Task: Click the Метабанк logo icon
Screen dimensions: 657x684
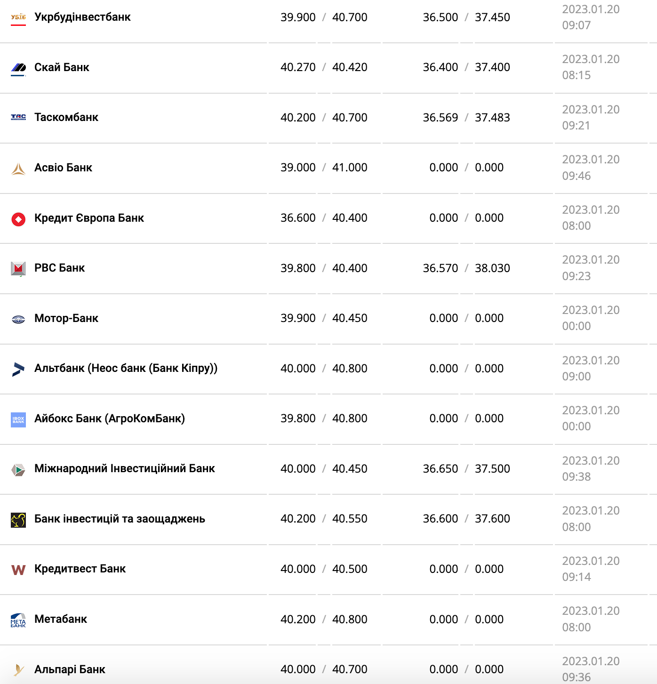Action: tap(18, 620)
